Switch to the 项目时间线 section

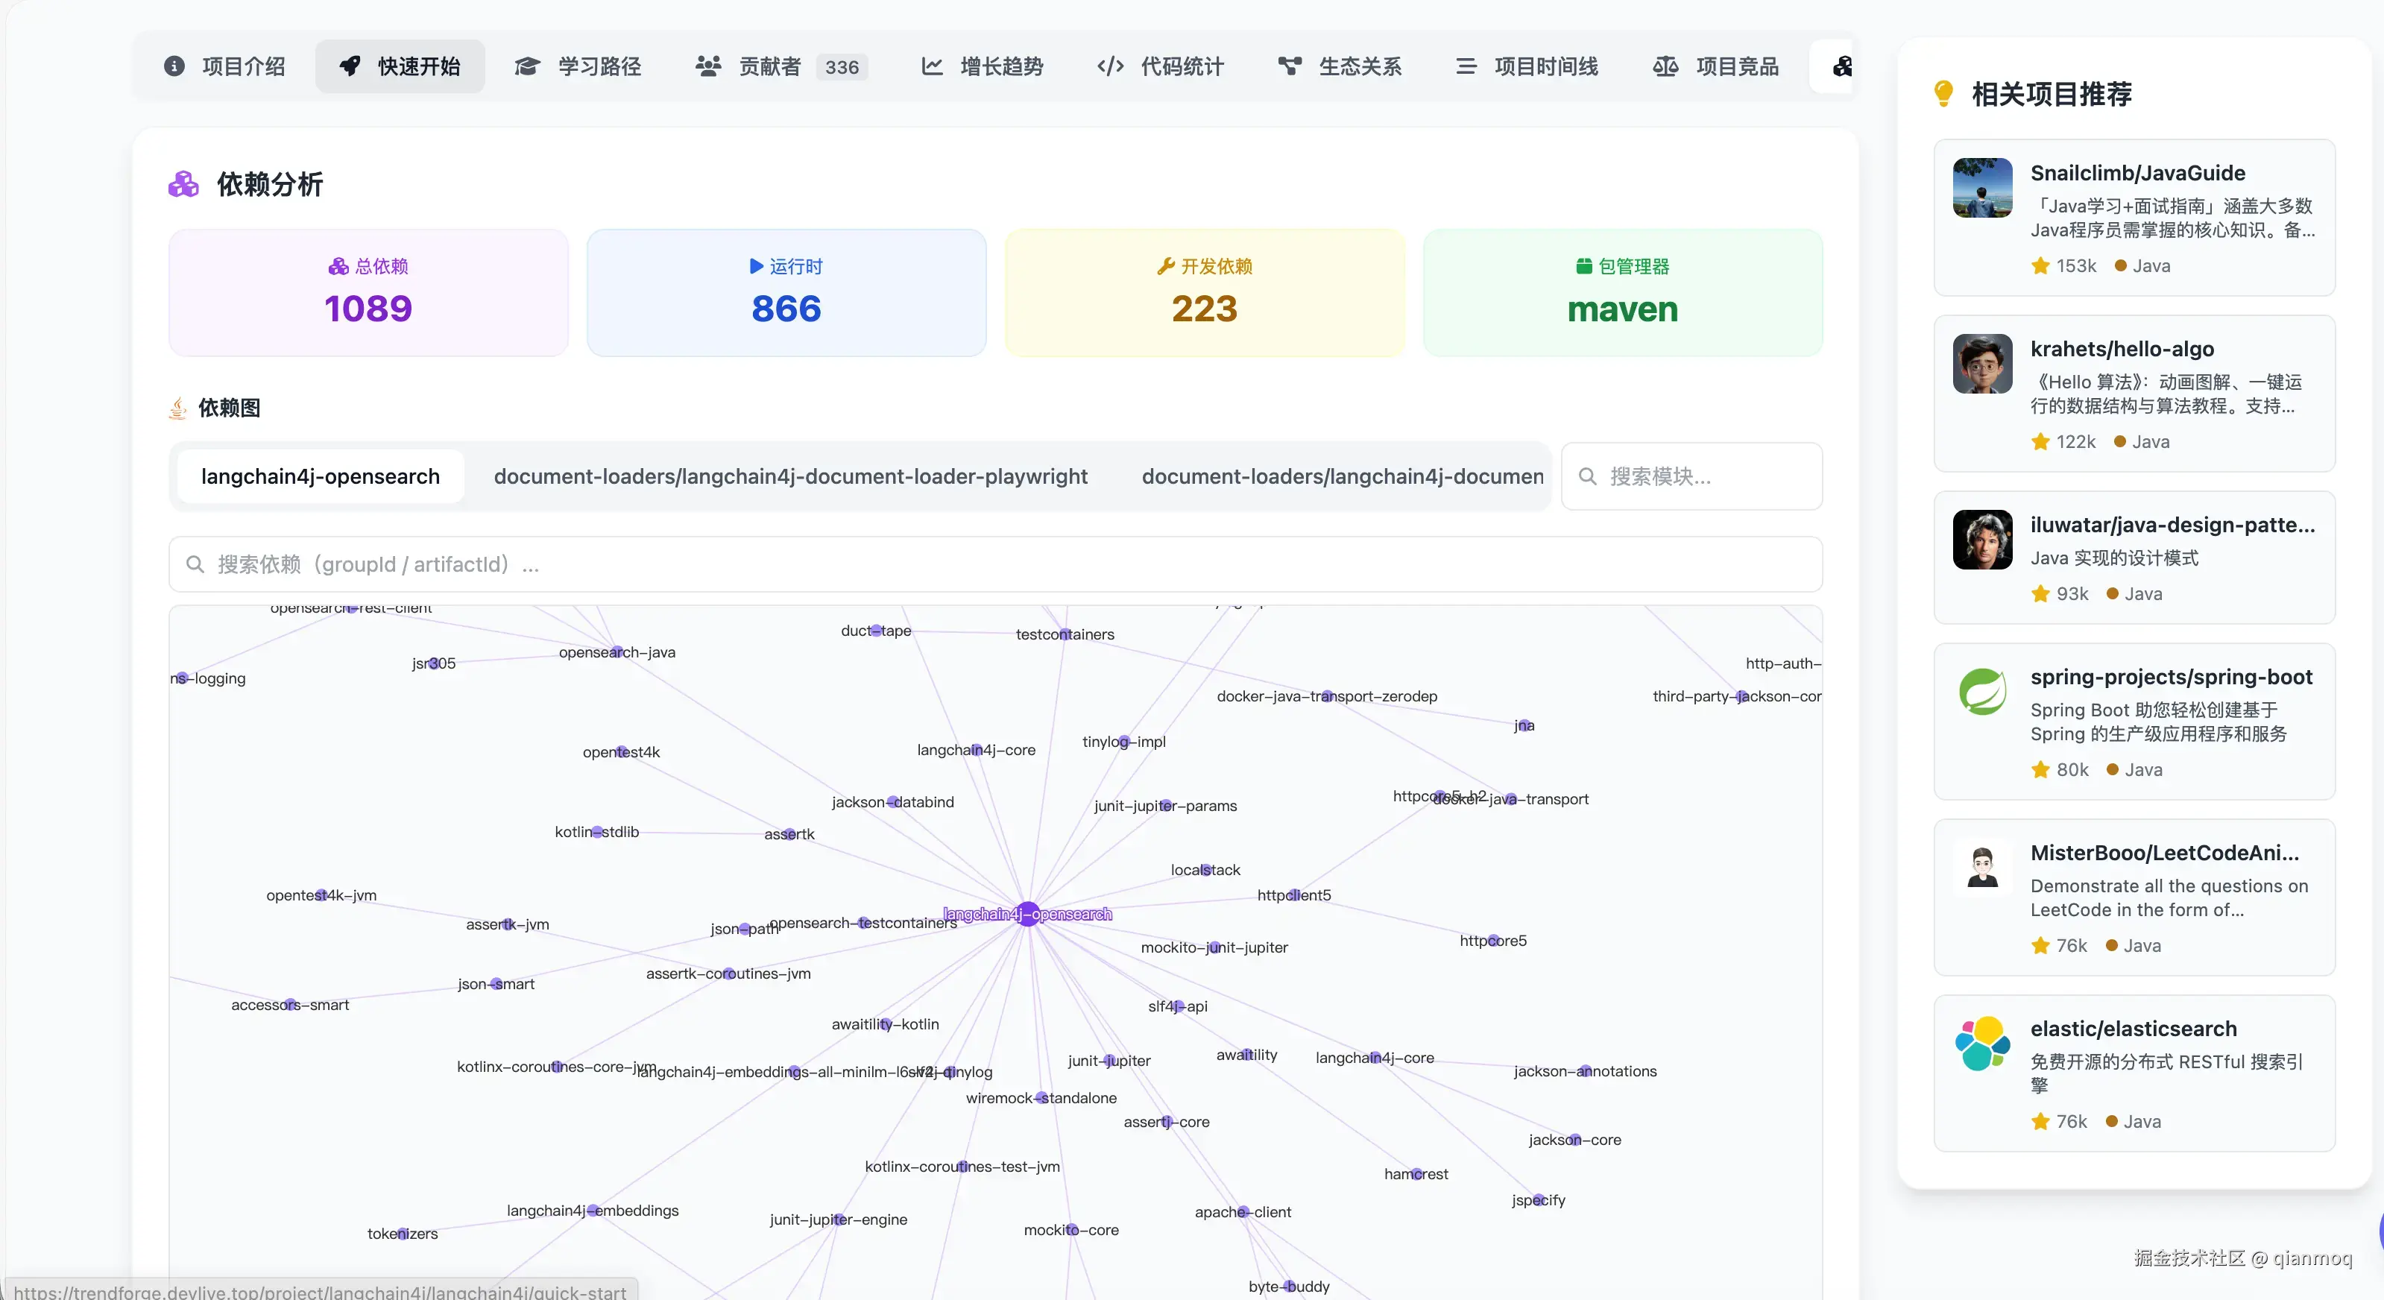pos(1525,66)
